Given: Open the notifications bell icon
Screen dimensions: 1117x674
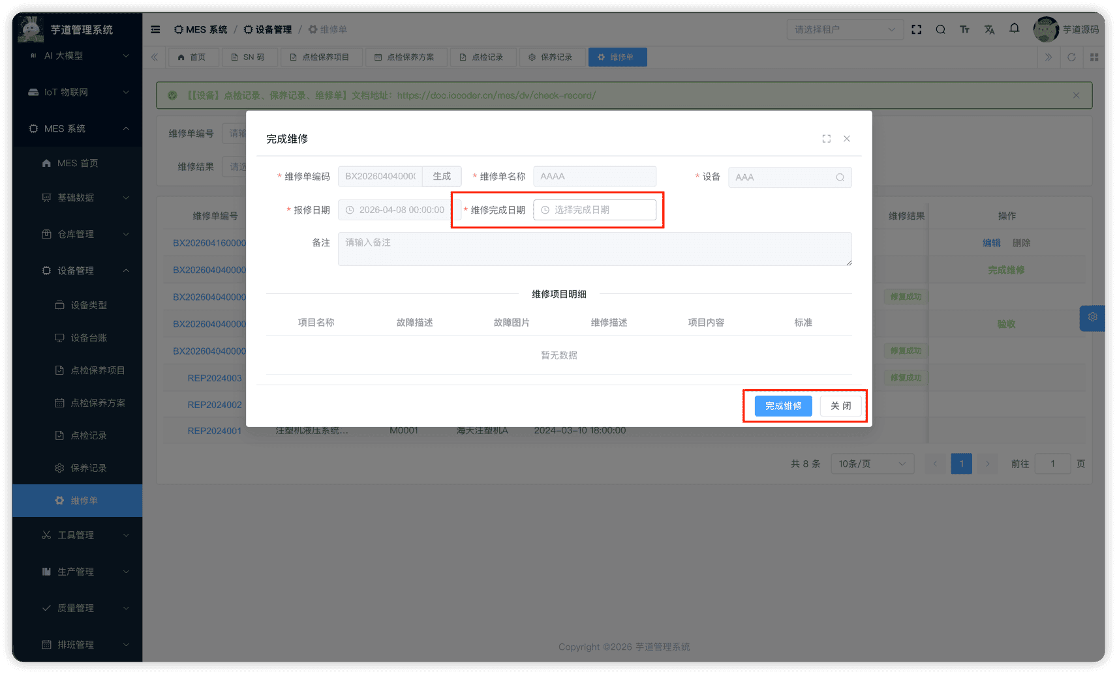Looking at the screenshot, I should pyautogui.click(x=1014, y=29).
